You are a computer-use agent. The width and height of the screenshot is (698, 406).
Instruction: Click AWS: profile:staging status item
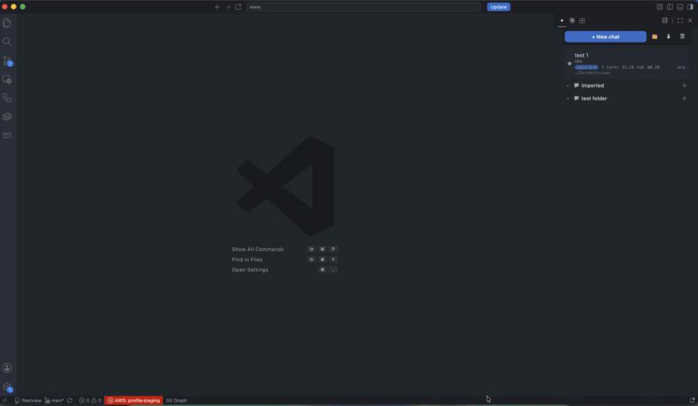133,401
